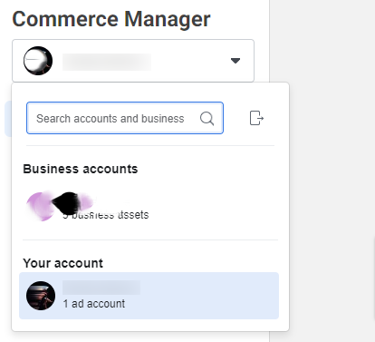Screen dimensions: 375x342
Task: Click blurred name in highlighted account row
Action: tap(101, 288)
